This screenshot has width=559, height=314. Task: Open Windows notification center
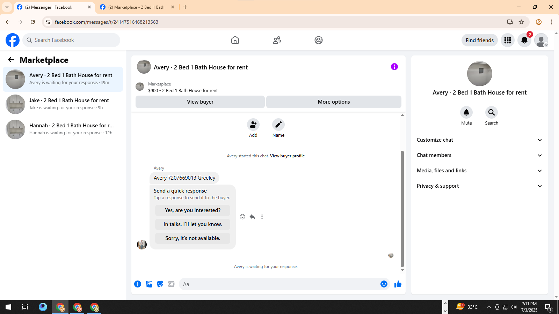click(548, 307)
